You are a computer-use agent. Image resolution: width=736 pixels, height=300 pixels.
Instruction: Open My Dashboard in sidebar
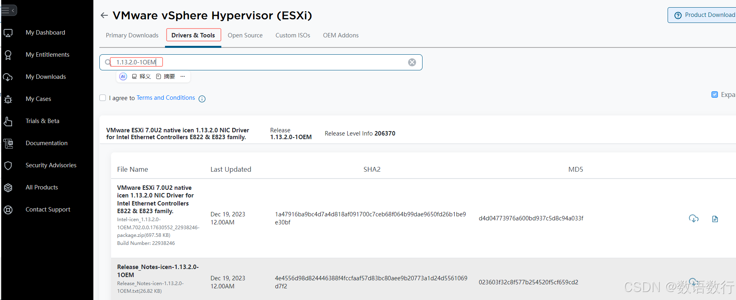[x=45, y=33]
